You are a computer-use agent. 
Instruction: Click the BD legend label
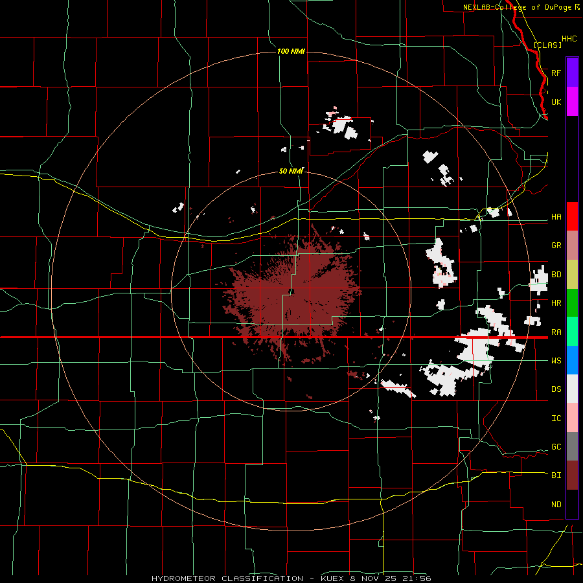[556, 275]
